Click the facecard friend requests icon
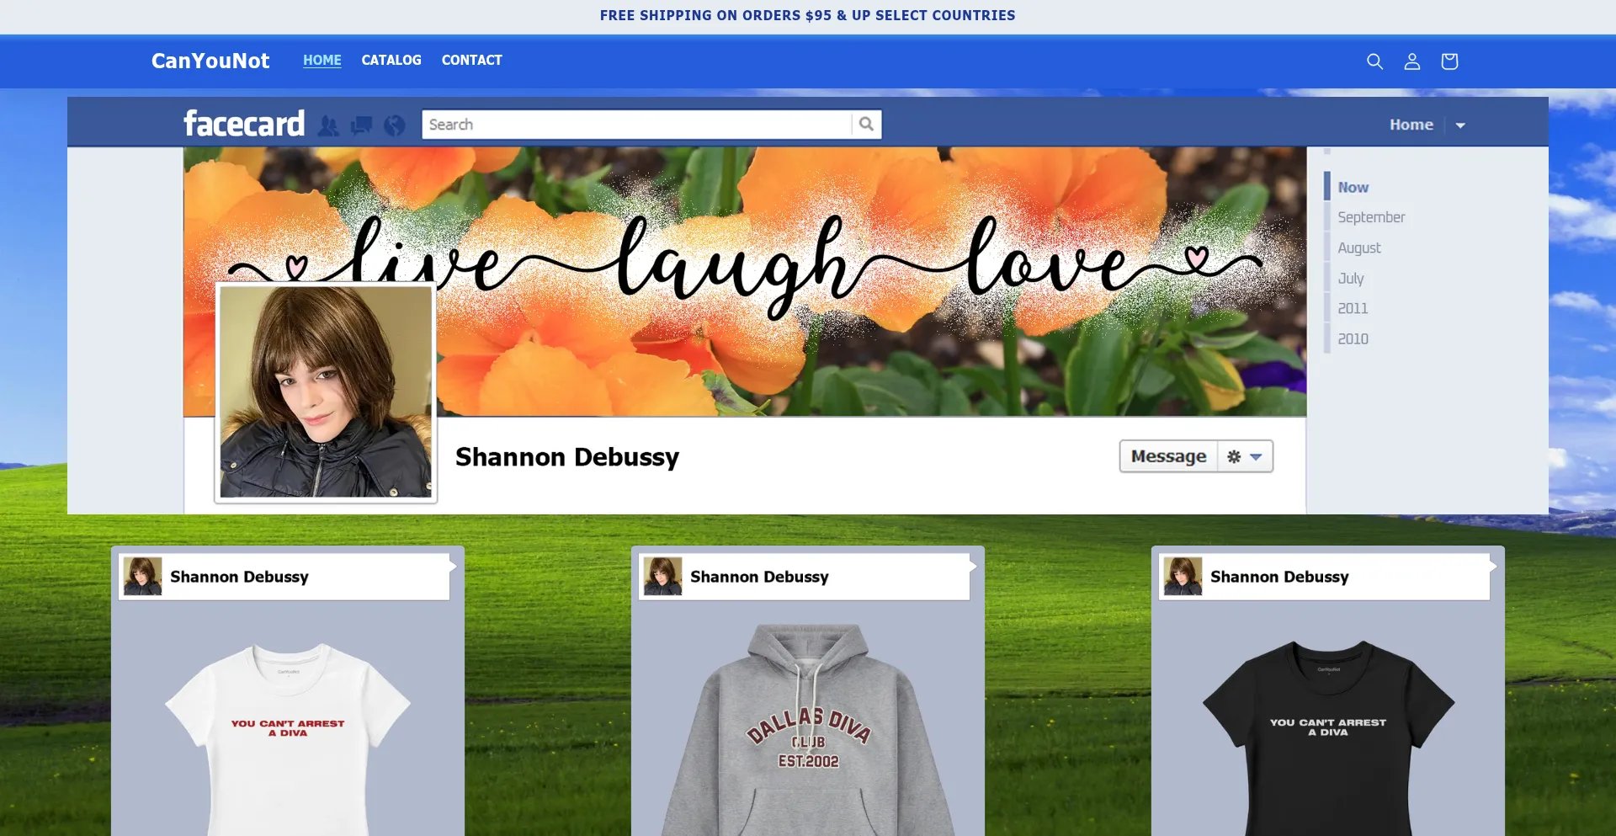 point(328,125)
